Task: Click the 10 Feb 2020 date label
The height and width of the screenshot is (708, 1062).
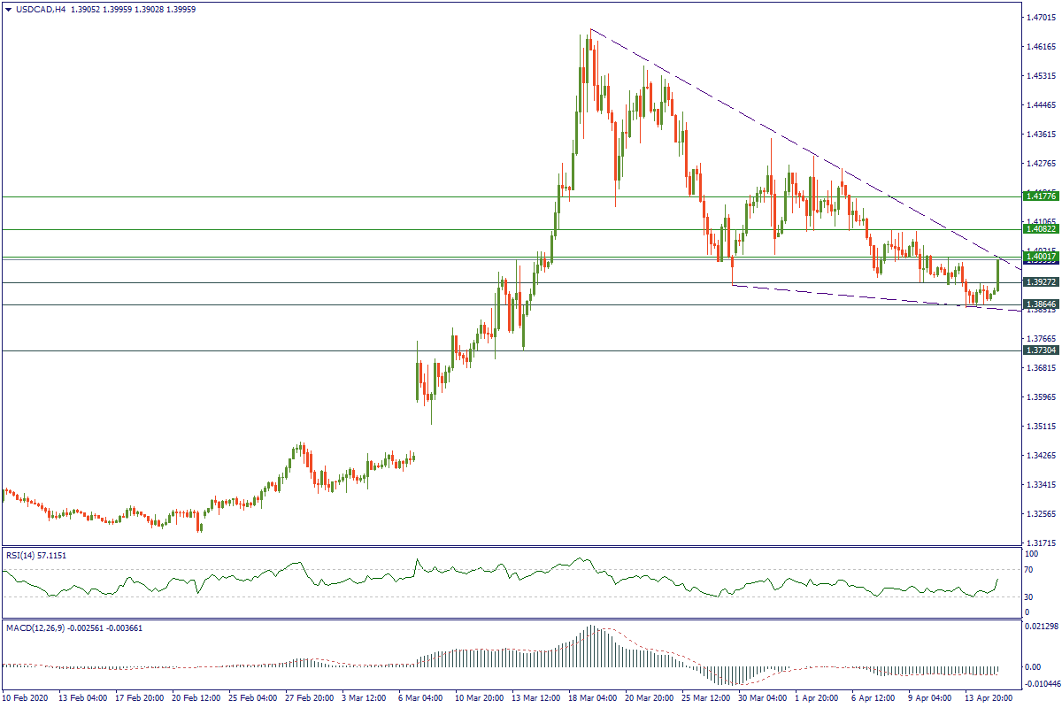Action: (25, 698)
